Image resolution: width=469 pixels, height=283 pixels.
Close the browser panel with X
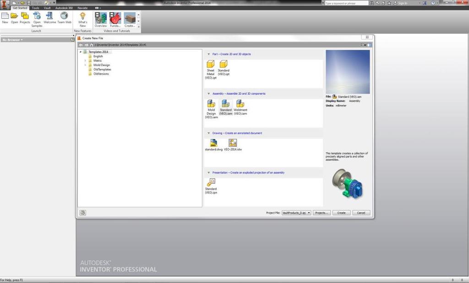click(73, 36)
